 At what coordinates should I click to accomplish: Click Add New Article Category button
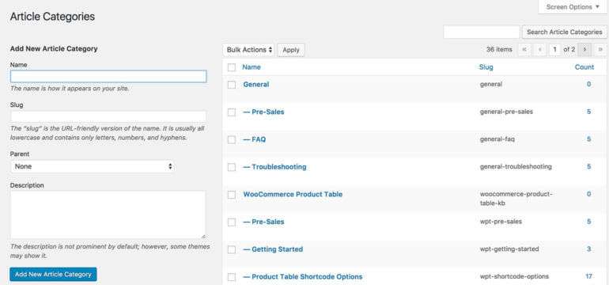click(x=53, y=274)
